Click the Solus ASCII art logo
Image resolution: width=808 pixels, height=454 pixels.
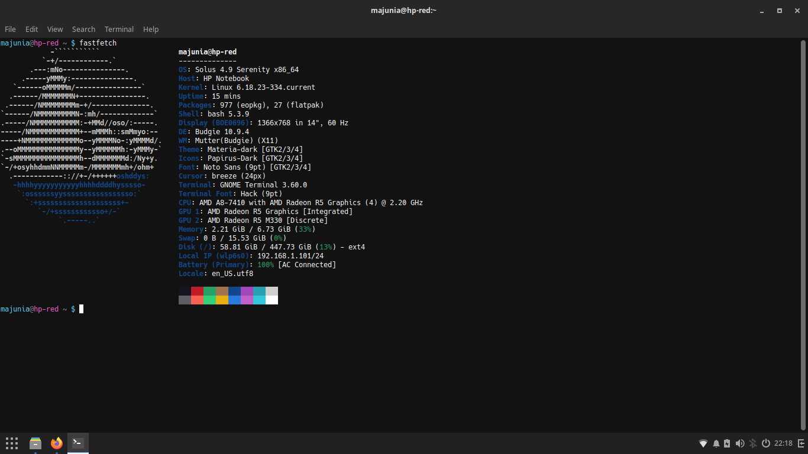81,137
